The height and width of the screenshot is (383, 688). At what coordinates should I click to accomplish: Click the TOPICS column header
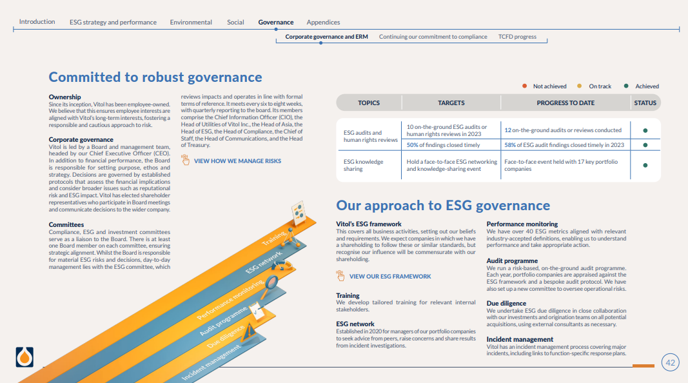click(369, 103)
